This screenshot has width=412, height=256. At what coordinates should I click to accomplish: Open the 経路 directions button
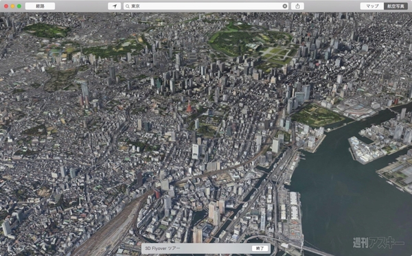point(40,6)
